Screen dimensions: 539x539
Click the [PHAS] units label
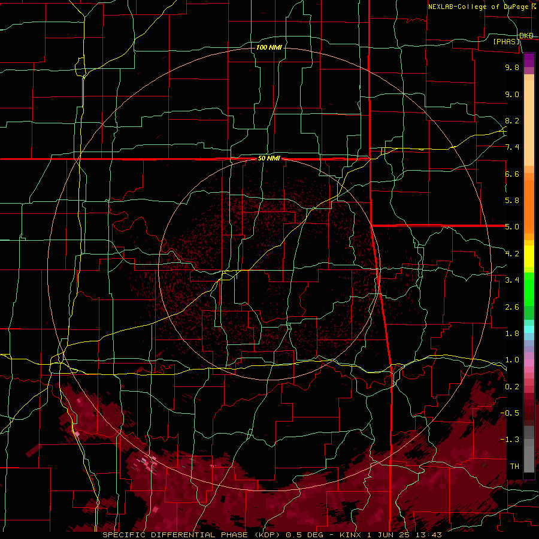click(506, 41)
